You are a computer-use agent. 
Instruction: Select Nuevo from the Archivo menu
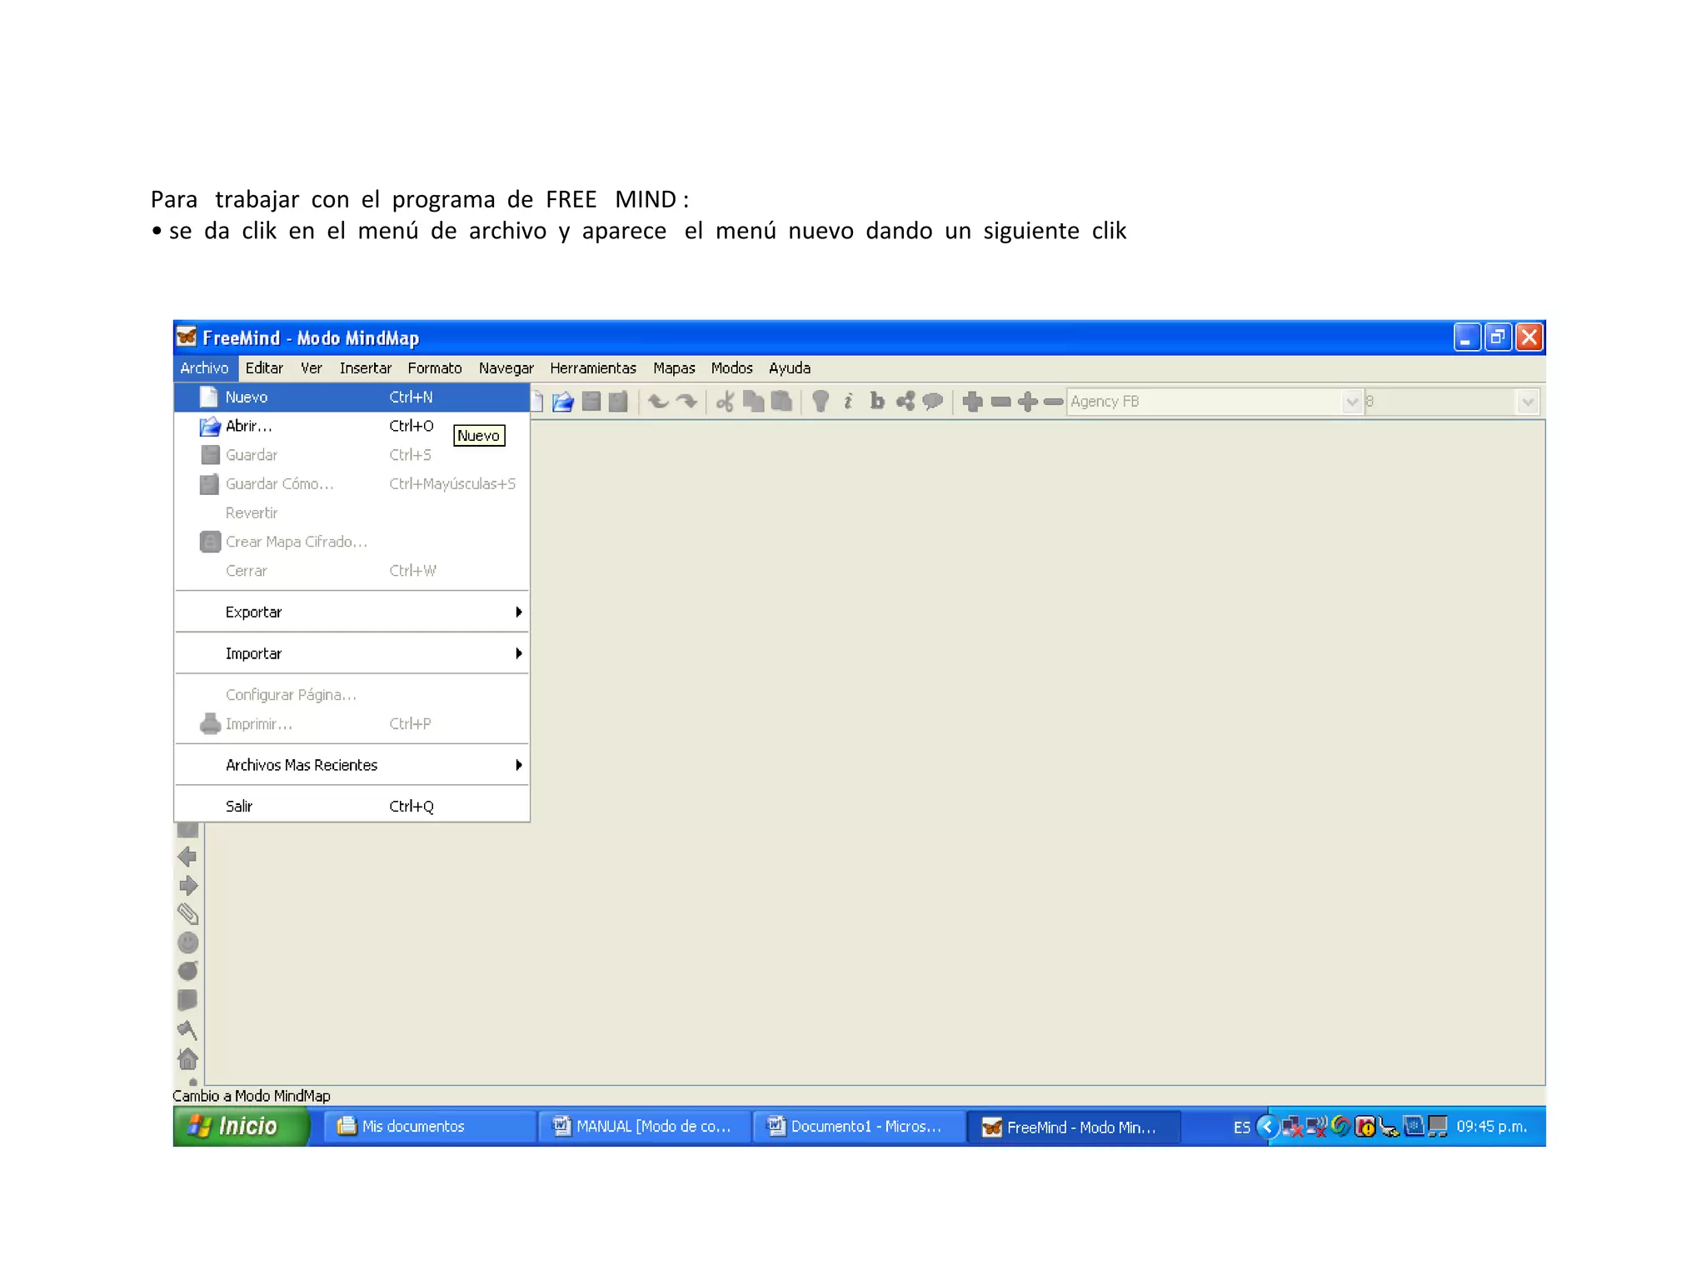coord(247,397)
